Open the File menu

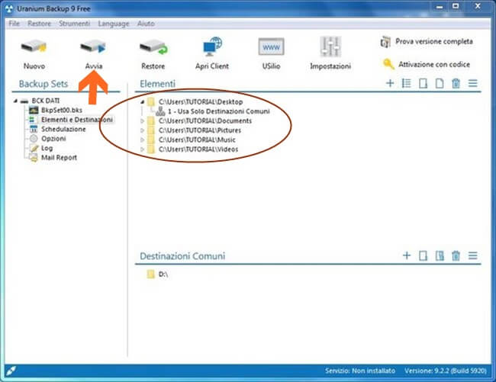click(x=14, y=24)
